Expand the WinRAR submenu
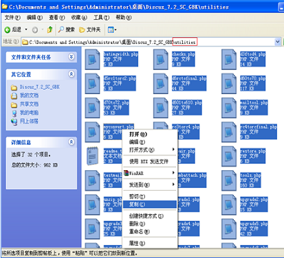Image resolution: width=284 pixels, height=258 pixels. click(x=150, y=173)
